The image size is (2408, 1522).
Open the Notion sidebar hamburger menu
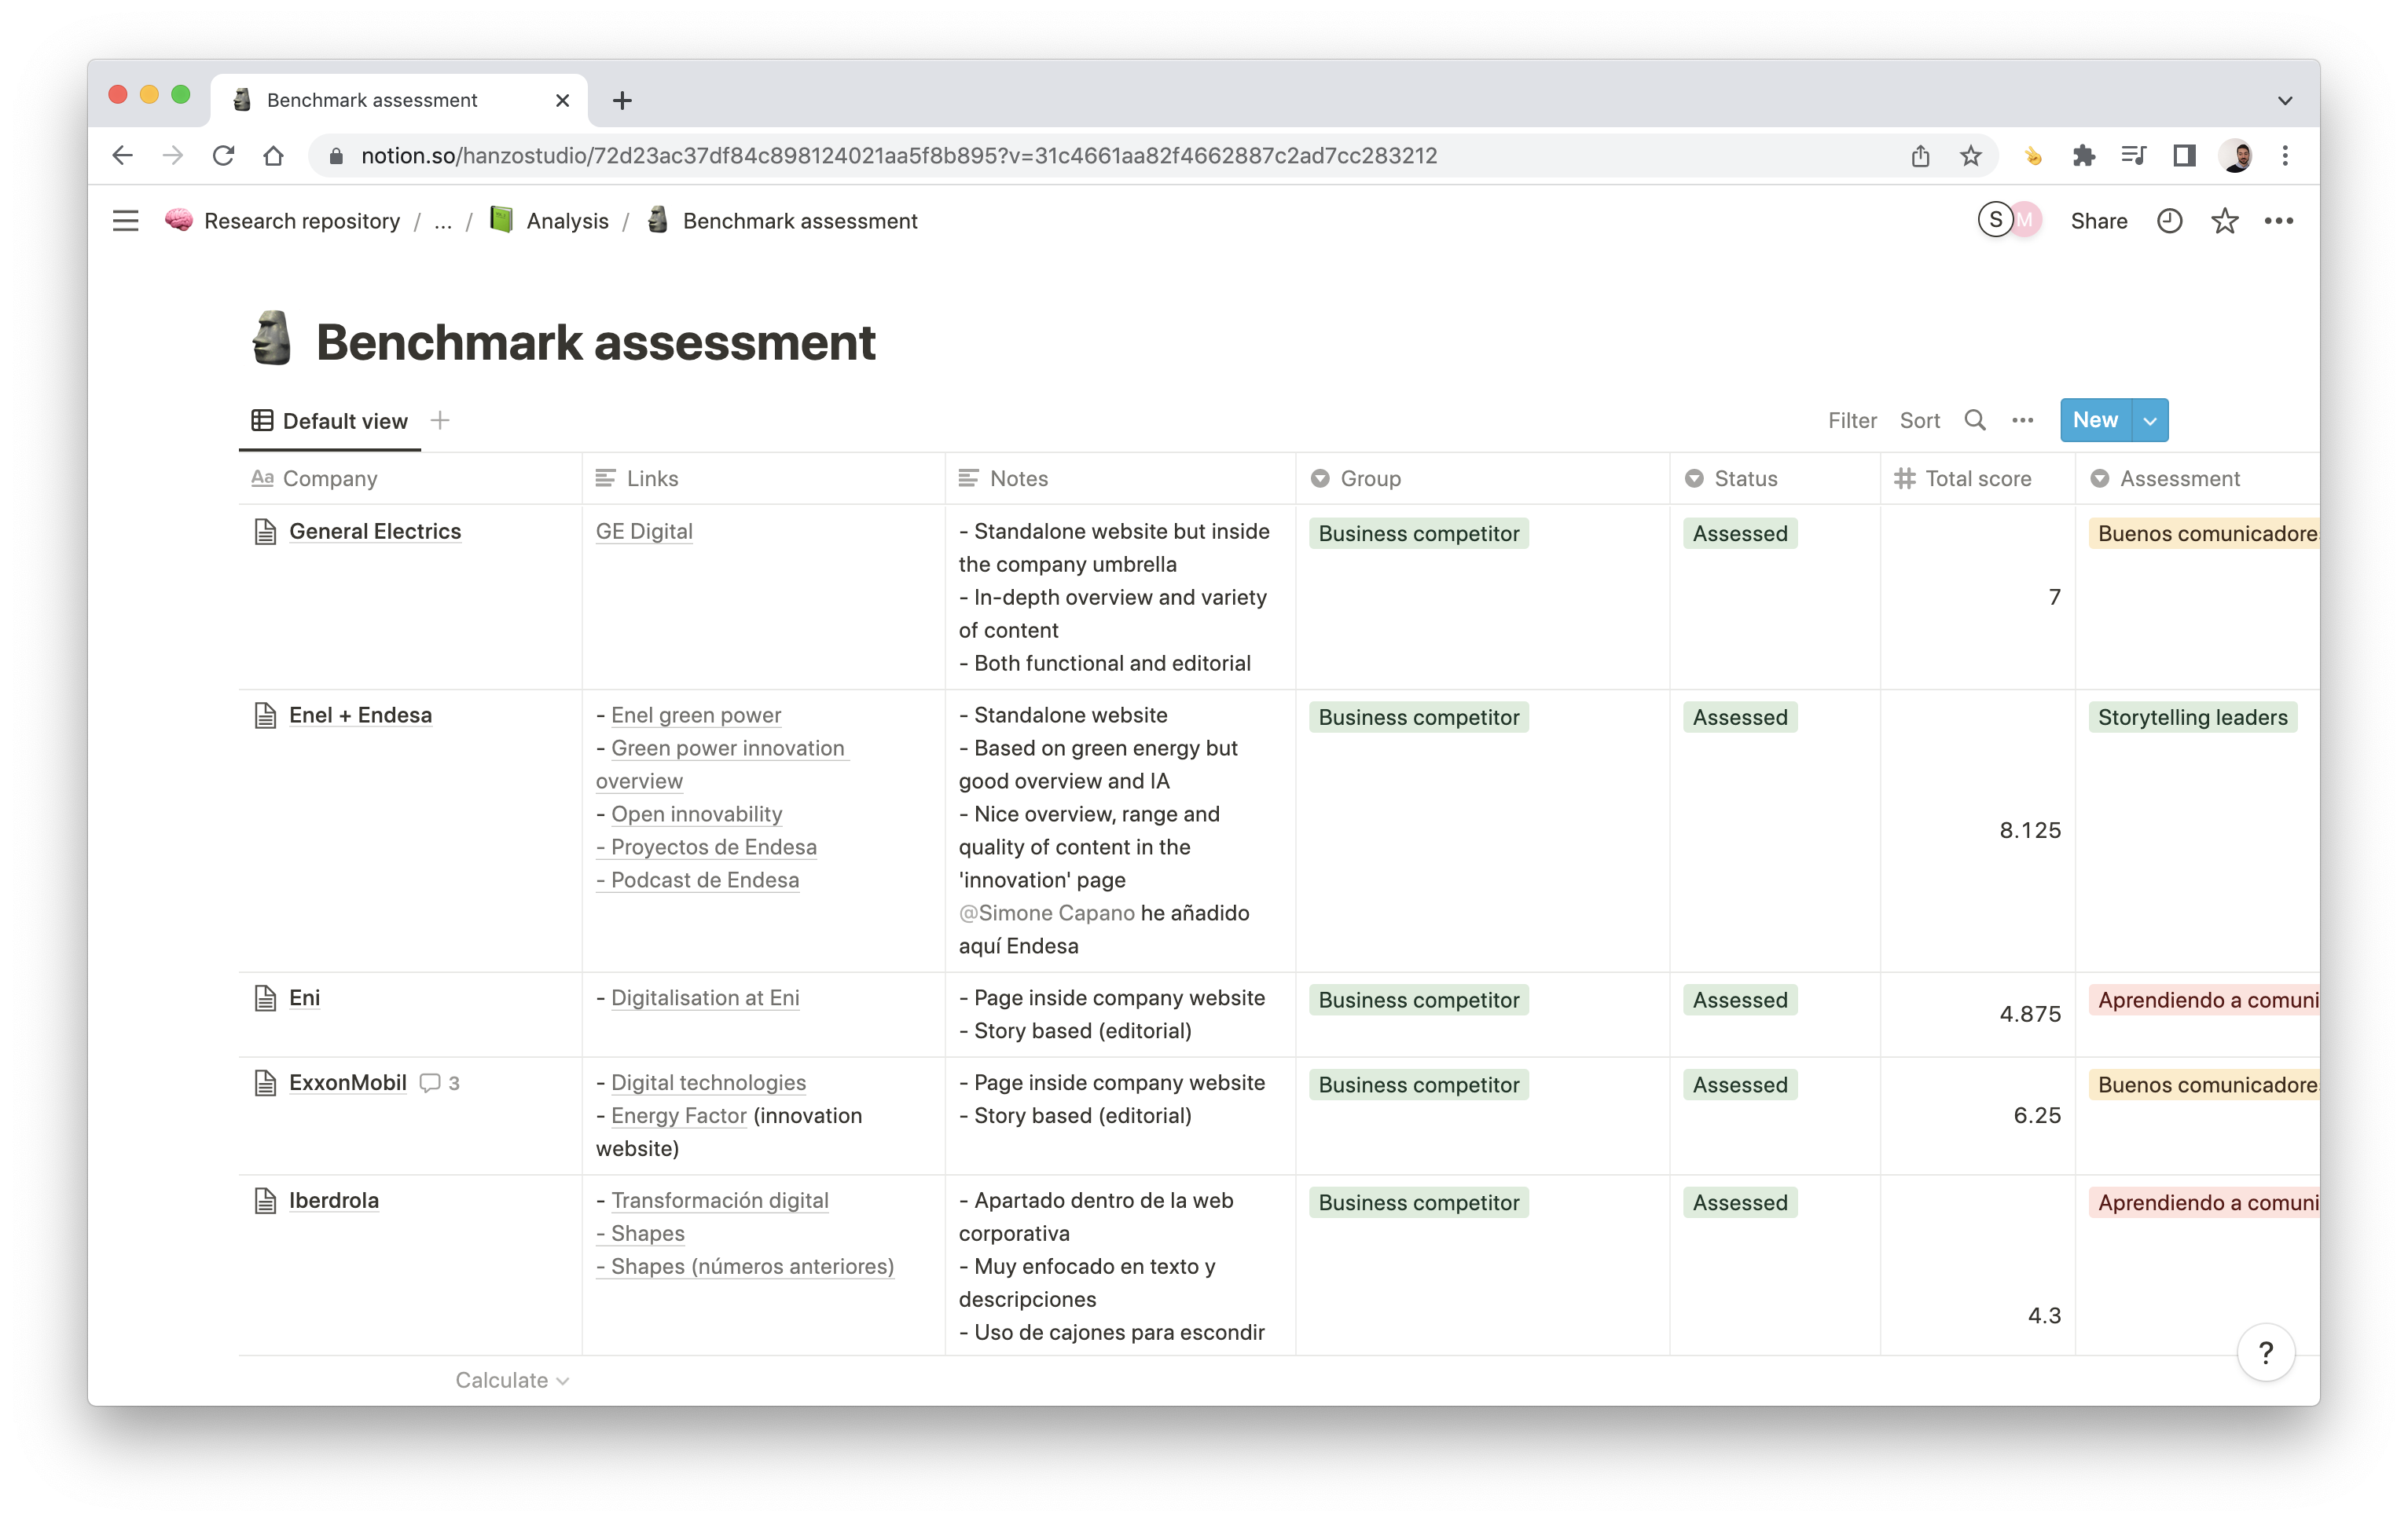coord(125,221)
